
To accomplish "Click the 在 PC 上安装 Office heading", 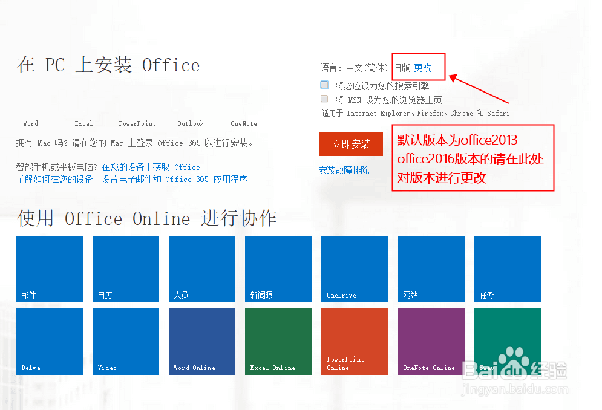I will point(108,65).
